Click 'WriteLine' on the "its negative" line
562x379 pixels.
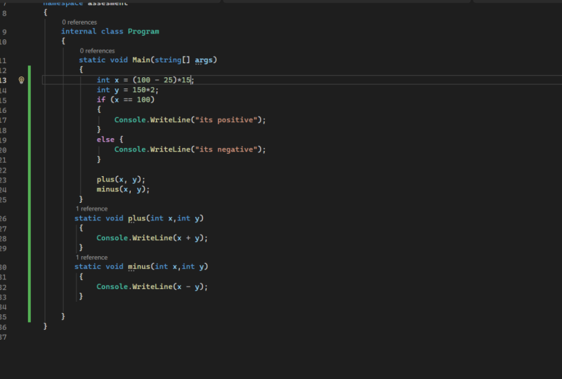click(170, 149)
